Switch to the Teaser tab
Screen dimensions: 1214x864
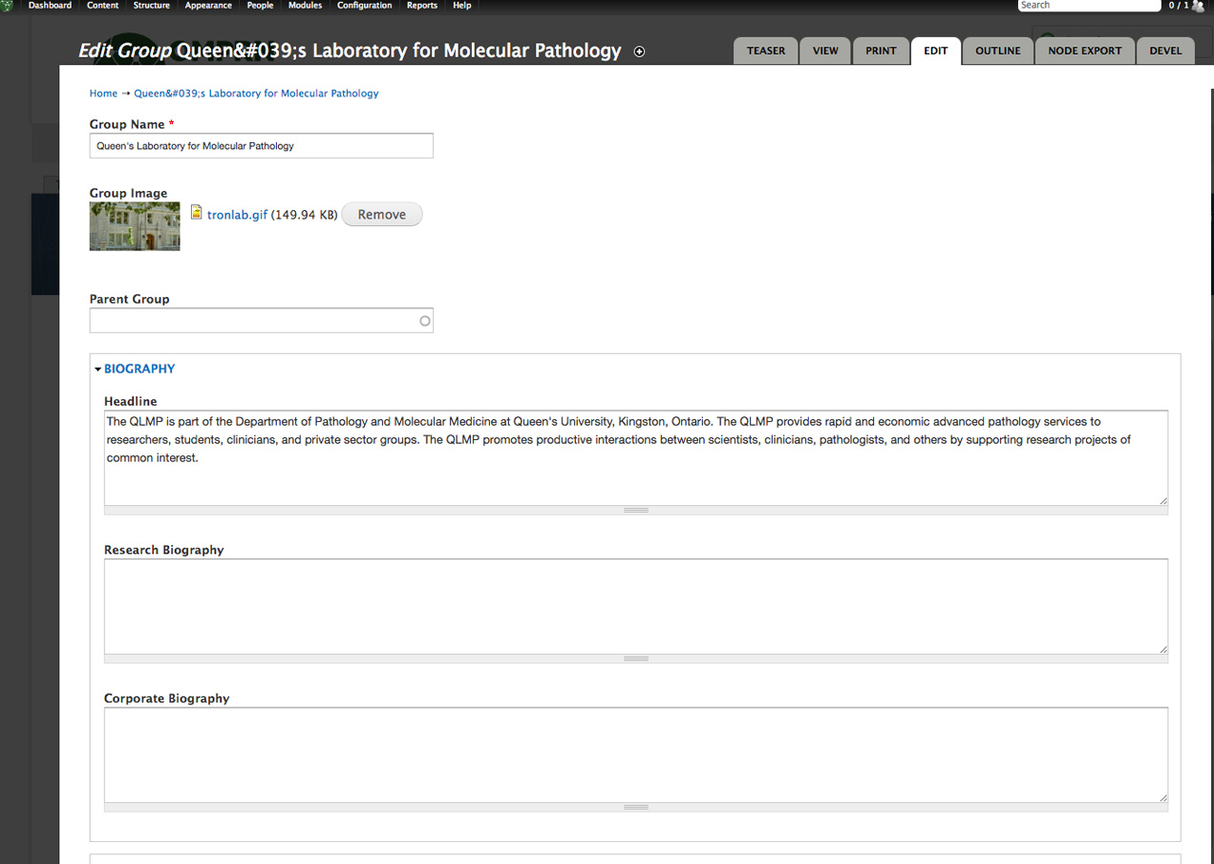click(765, 52)
